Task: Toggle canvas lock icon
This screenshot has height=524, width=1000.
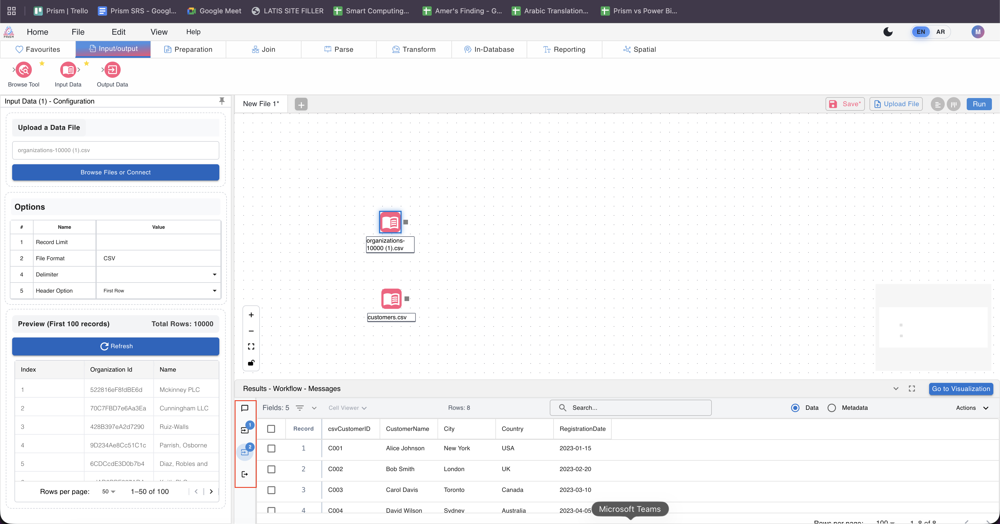Action: (251, 363)
